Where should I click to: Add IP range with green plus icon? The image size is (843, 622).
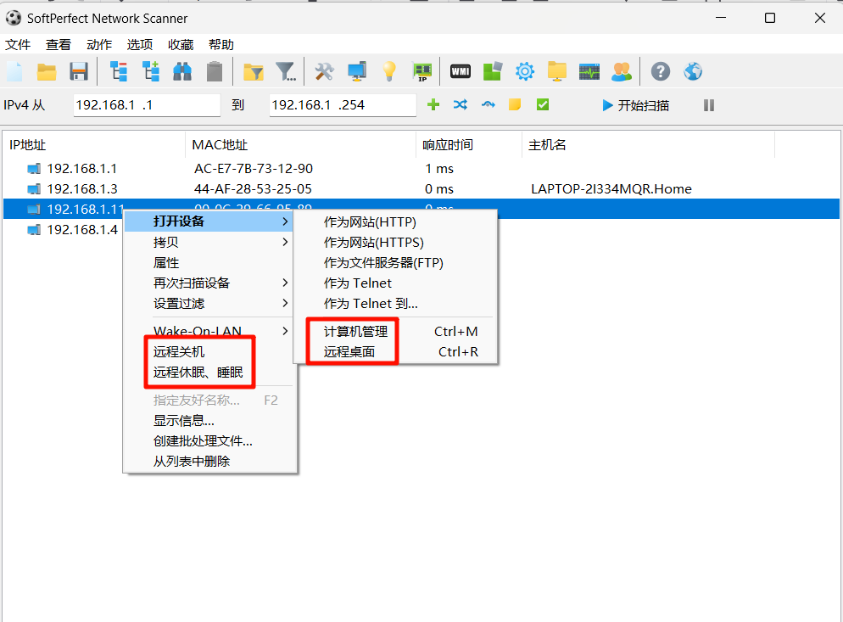(x=433, y=104)
